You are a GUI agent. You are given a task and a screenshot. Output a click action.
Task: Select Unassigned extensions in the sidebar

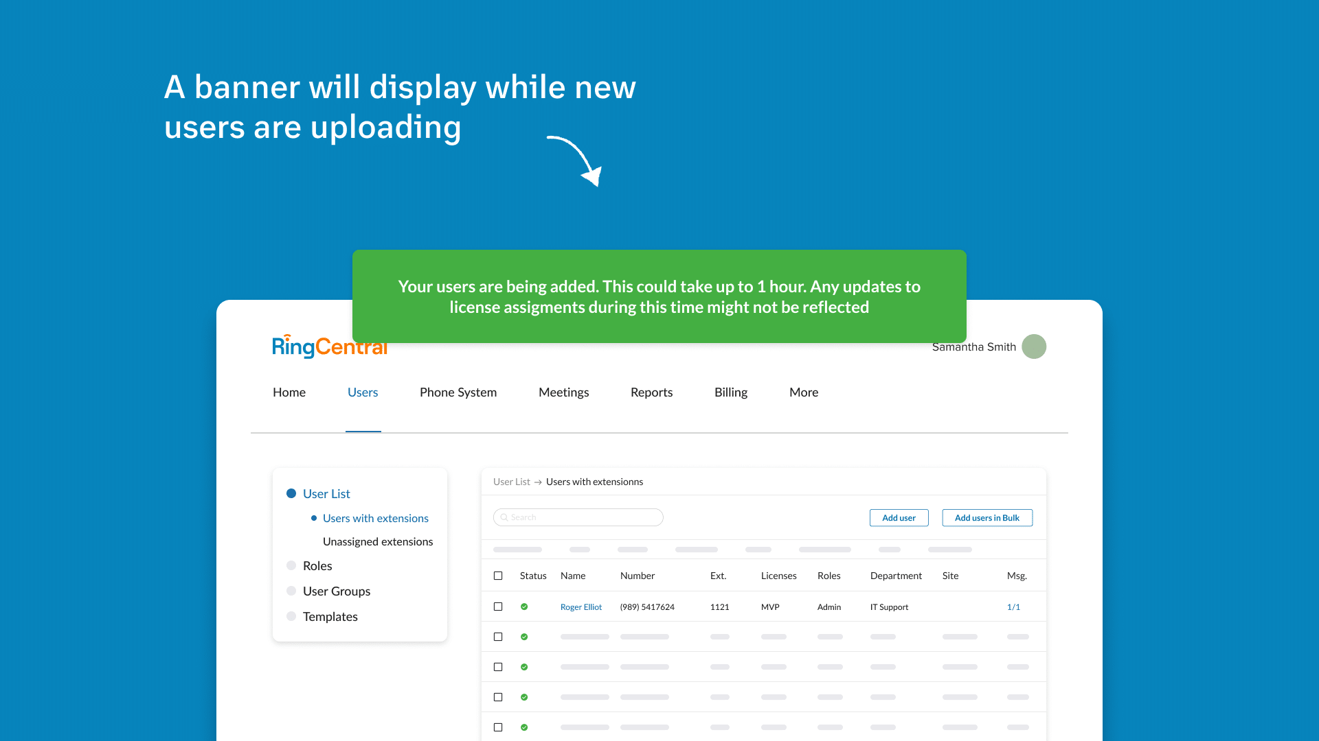[x=377, y=541]
